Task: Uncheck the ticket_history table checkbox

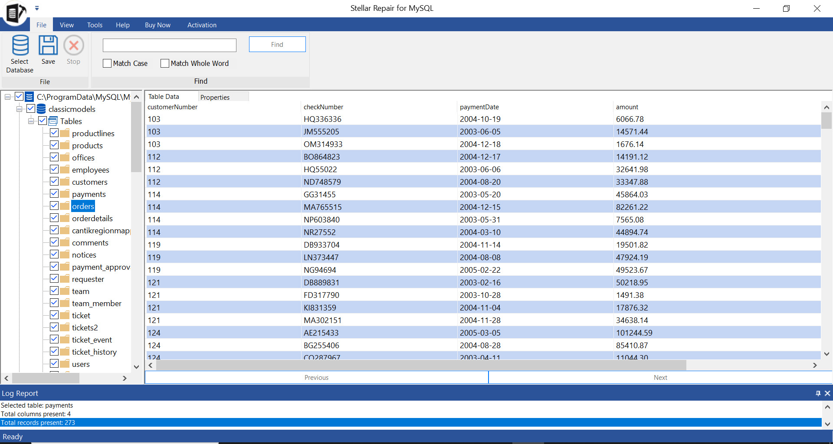Action: coord(54,351)
